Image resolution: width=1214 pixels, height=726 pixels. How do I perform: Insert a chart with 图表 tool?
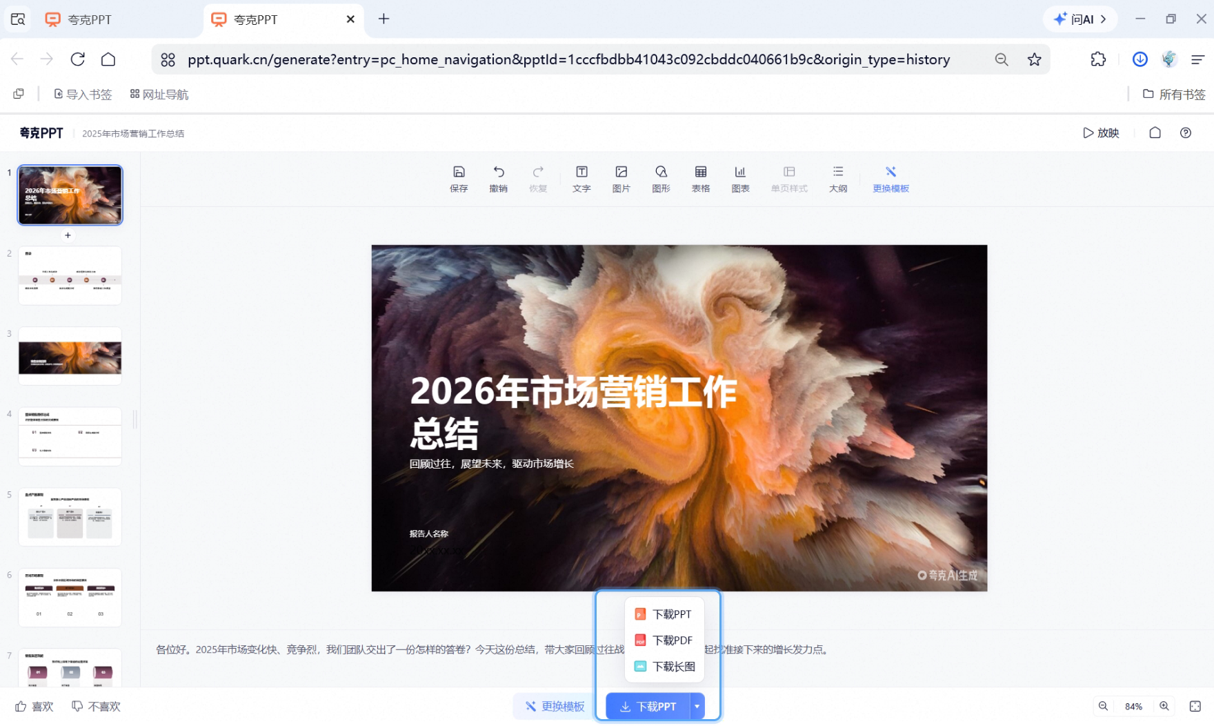coord(740,179)
